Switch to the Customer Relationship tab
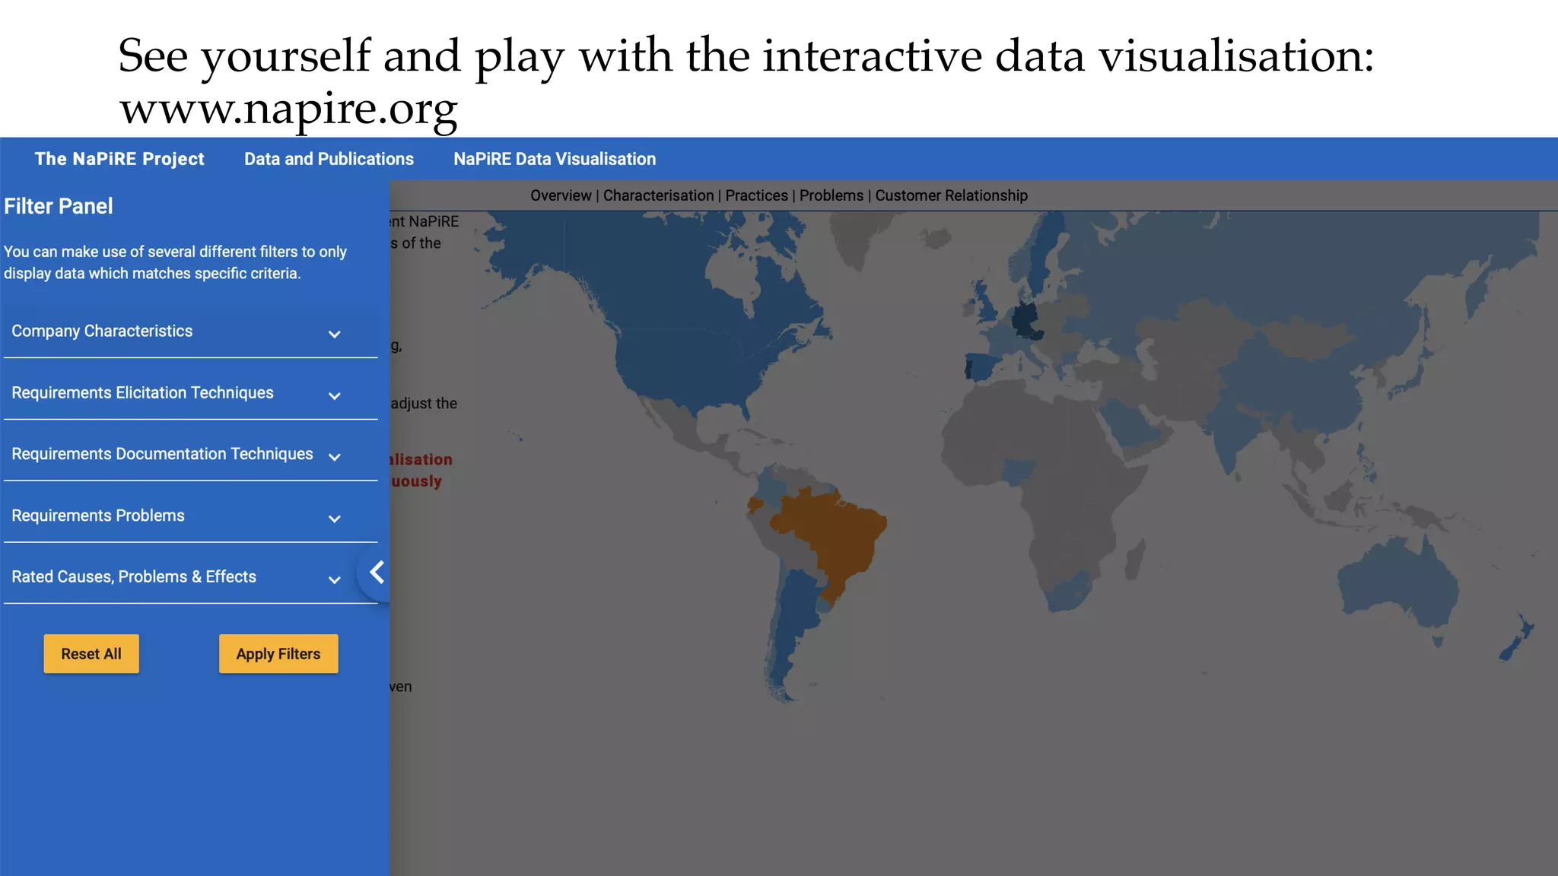Image resolution: width=1558 pixels, height=876 pixels. click(x=951, y=195)
